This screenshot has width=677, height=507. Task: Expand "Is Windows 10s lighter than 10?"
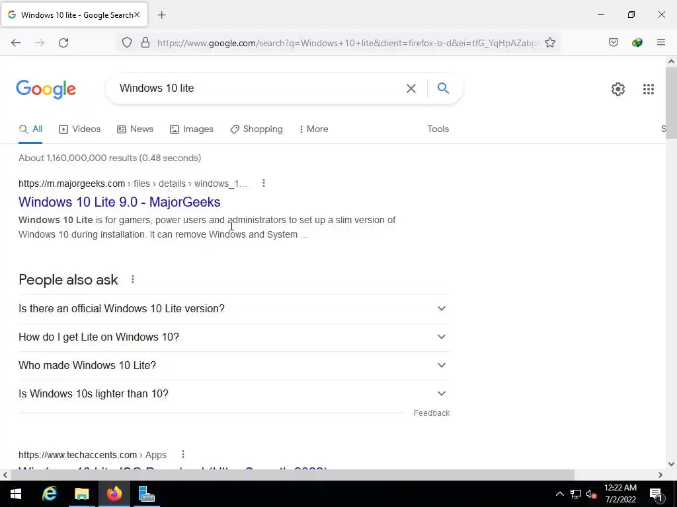pos(234,394)
